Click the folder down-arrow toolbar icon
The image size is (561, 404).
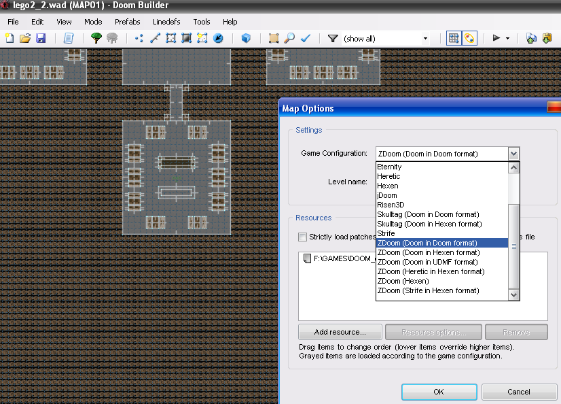coord(547,38)
